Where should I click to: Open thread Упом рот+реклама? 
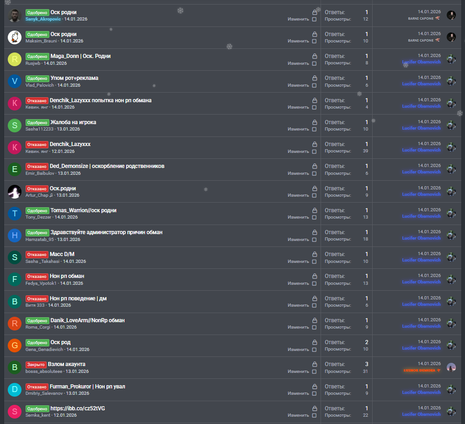(74, 78)
